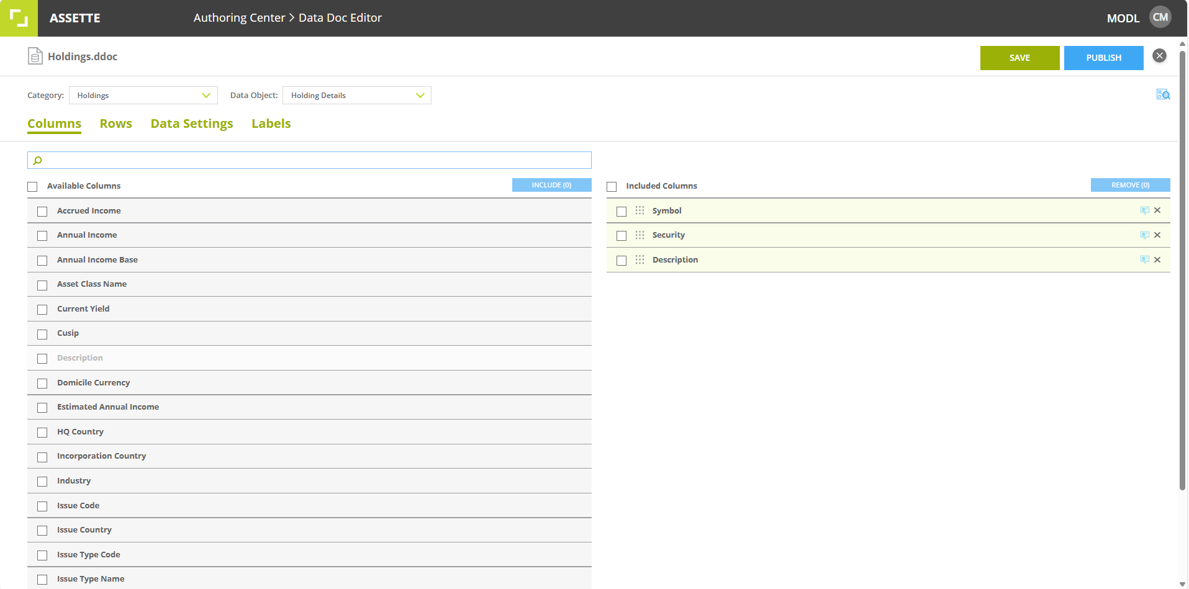Open the CM user avatar menu
1189x589 pixels.
click(x=1160, y=17)
